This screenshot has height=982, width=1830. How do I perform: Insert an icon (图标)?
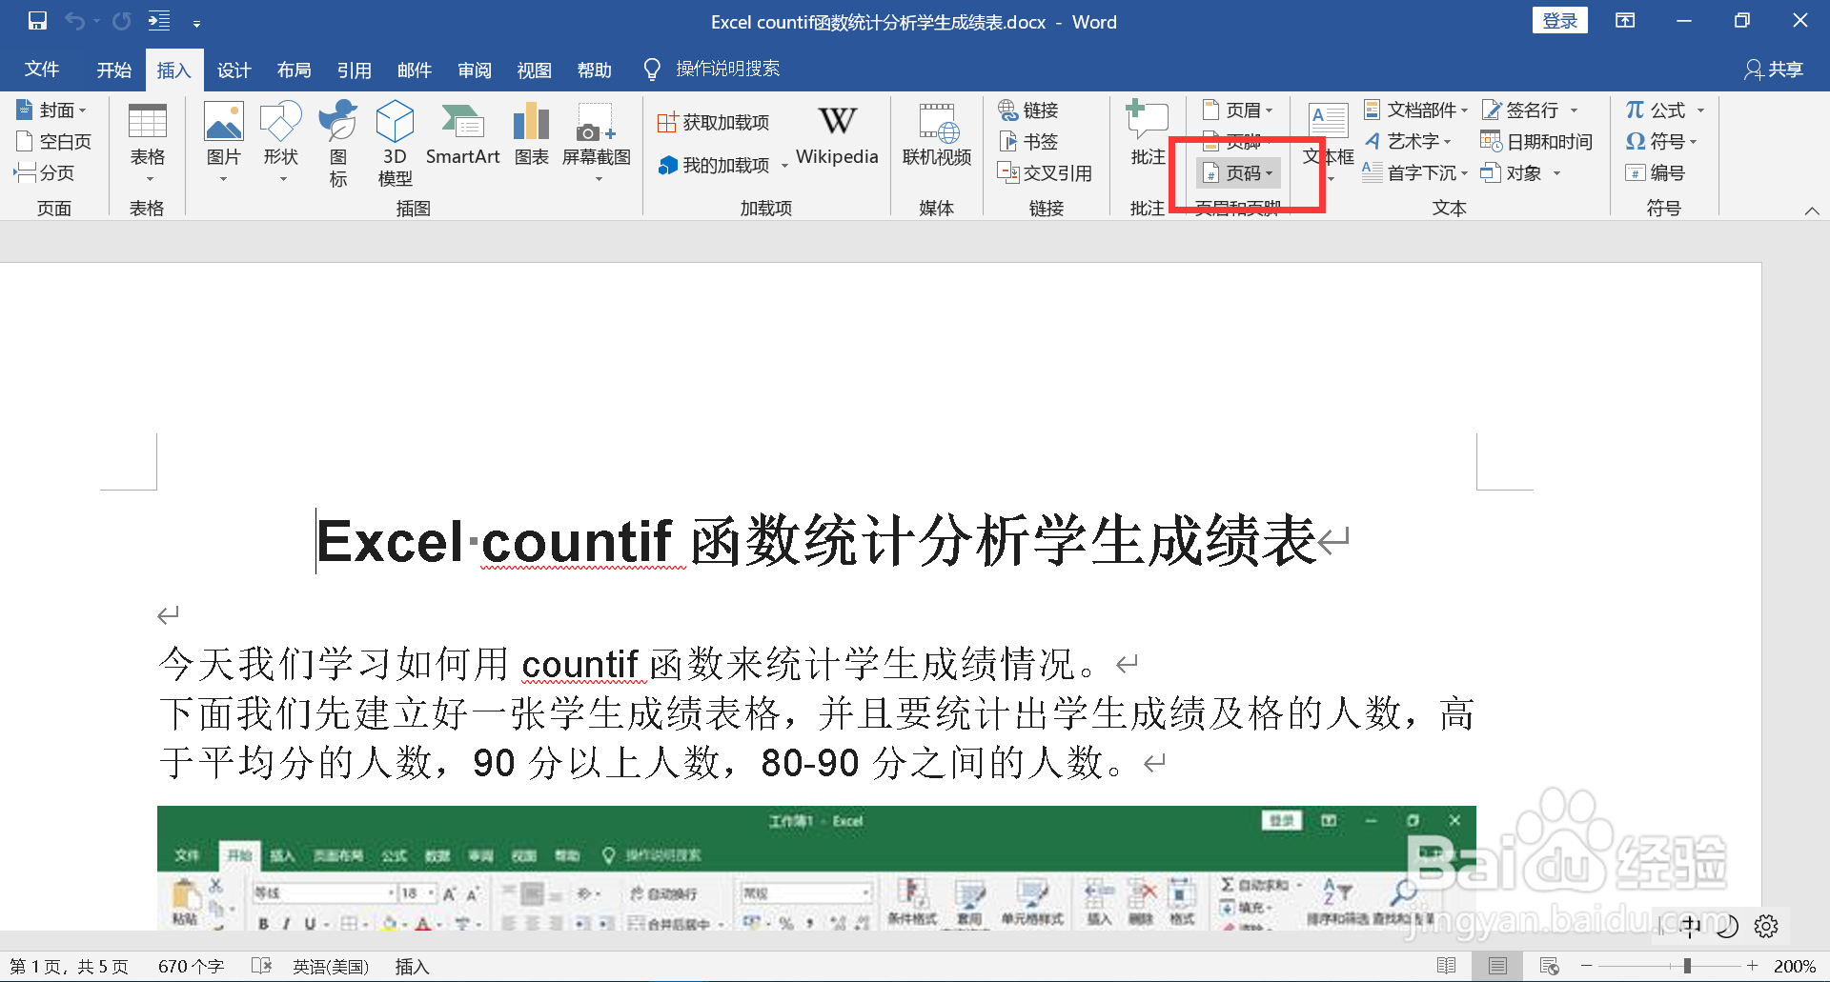click(x=338, y=144)
